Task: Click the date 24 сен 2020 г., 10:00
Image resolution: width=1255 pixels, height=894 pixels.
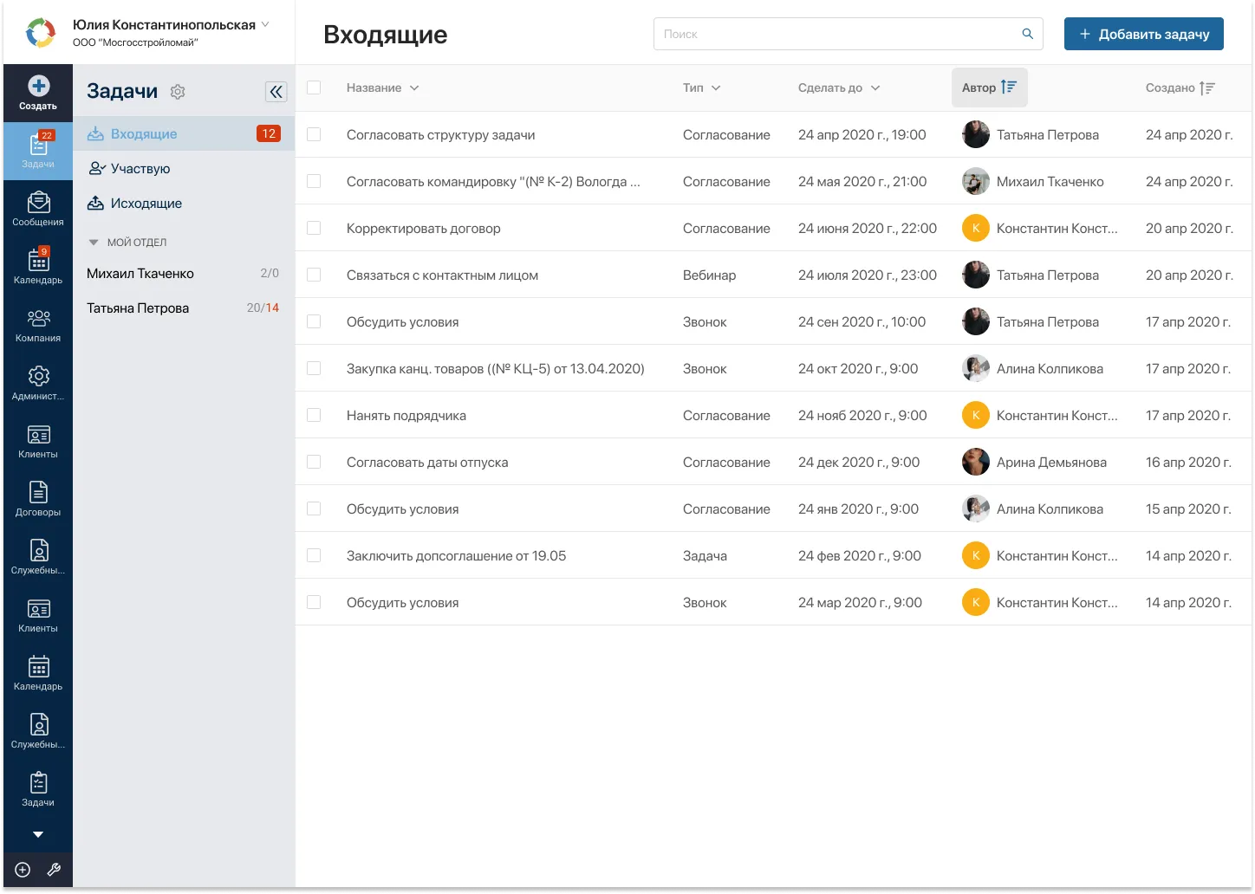Action: coord(862,321)
